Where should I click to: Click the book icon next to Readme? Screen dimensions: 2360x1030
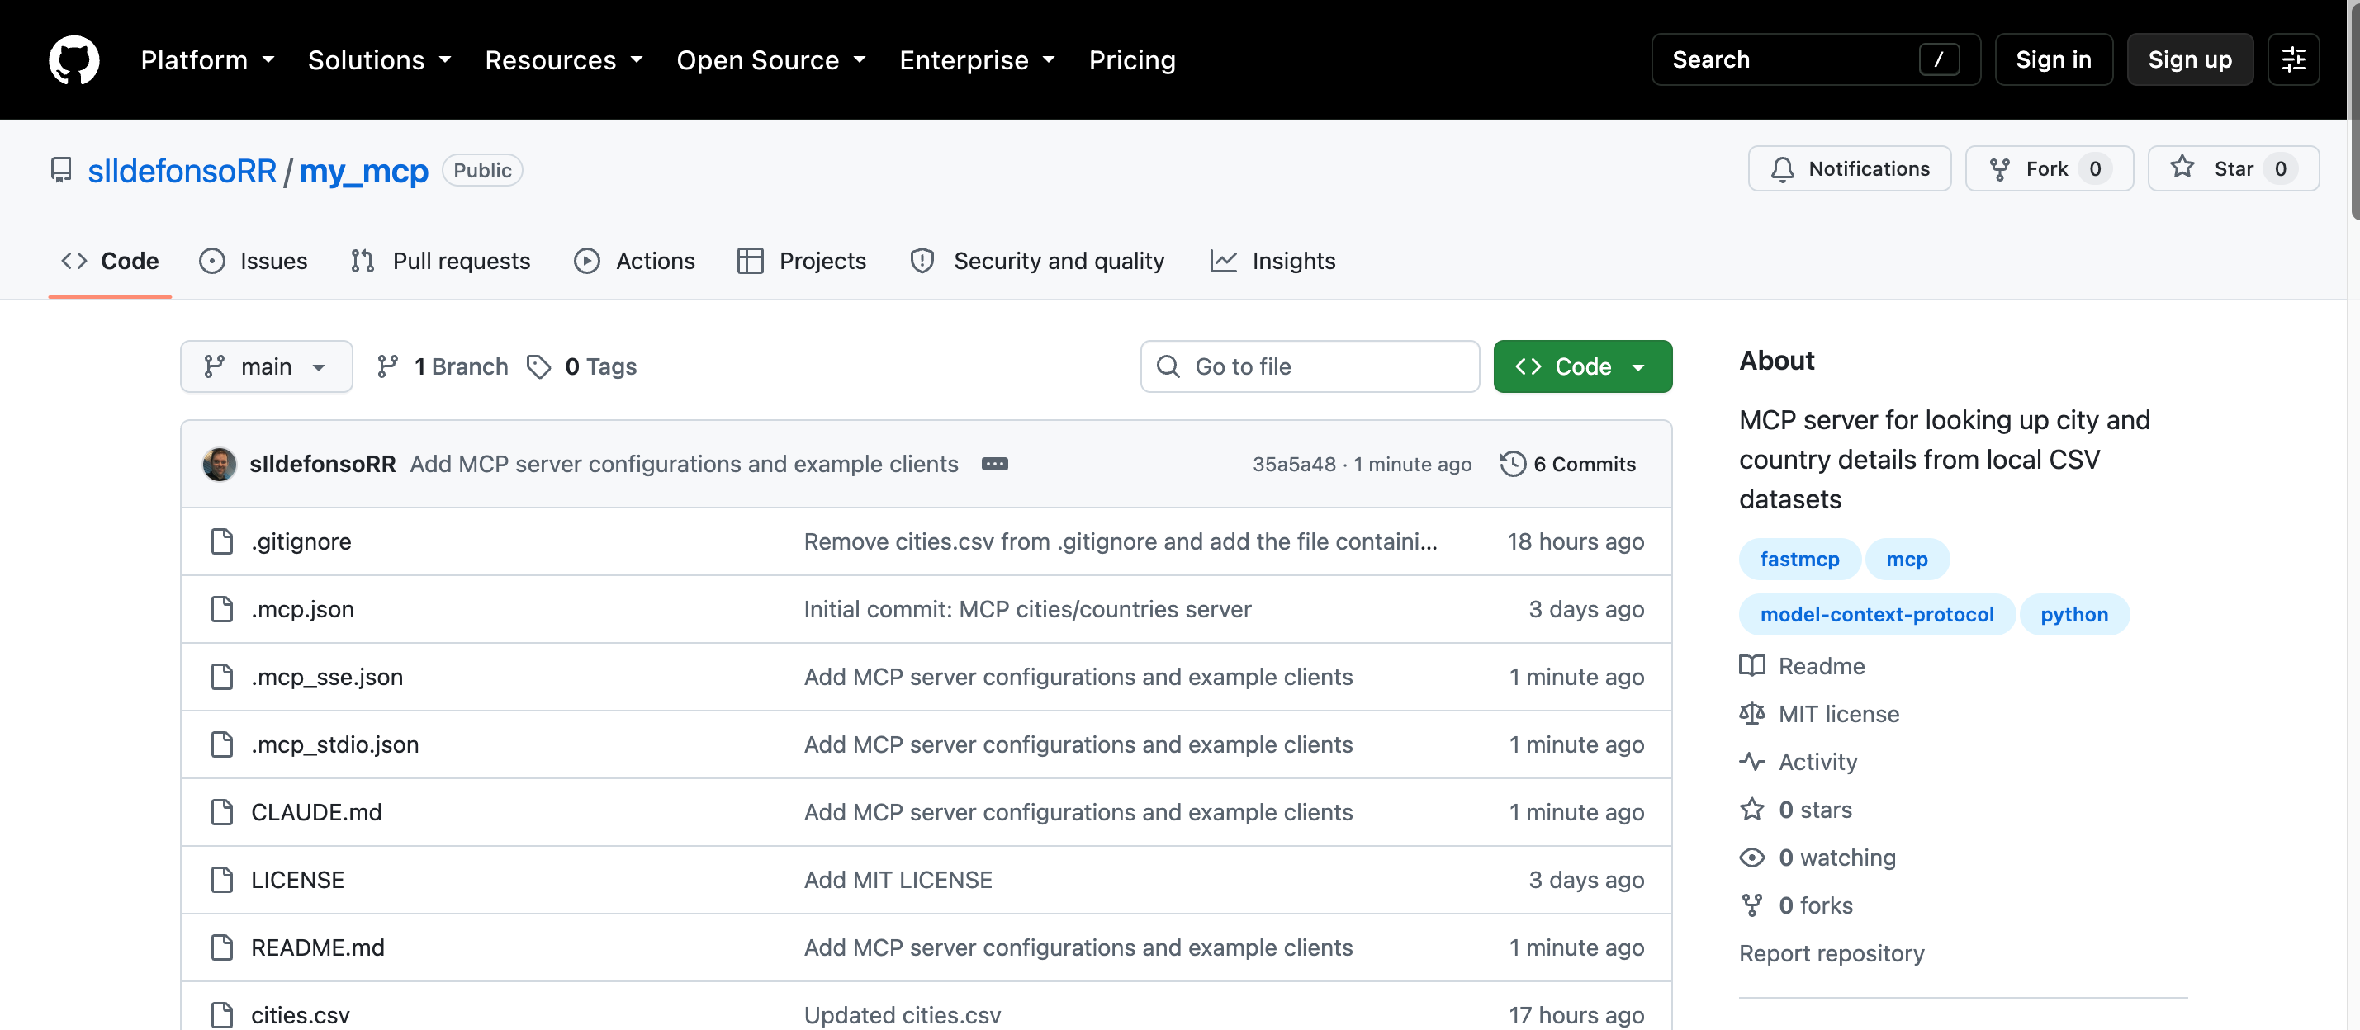point(1751,667)
